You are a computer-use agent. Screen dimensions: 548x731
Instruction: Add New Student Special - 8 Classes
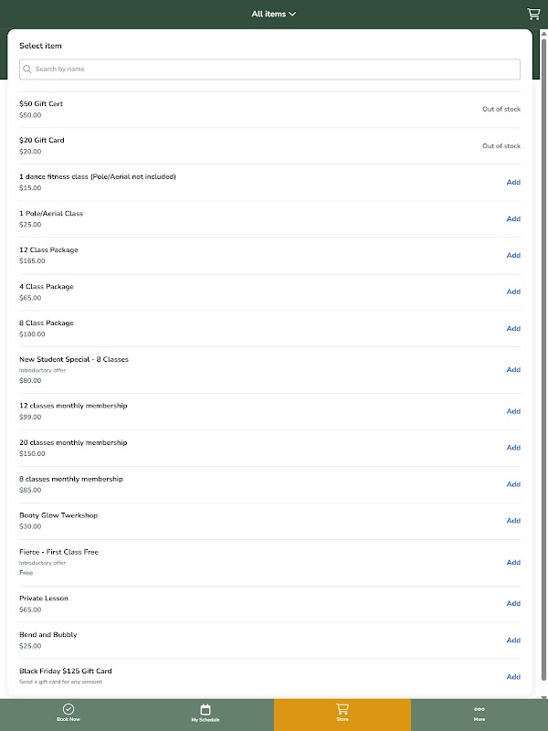point(513,370)
